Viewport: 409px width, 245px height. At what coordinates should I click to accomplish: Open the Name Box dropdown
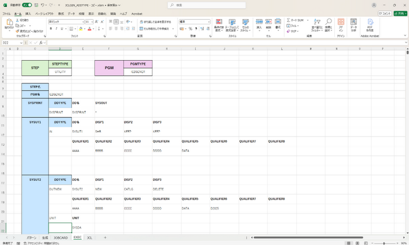pyautogui.click(x=21, y=43)
